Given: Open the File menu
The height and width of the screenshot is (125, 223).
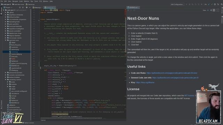Looking at the screenshot, I should pyautogui.click(x=2, y=1).
